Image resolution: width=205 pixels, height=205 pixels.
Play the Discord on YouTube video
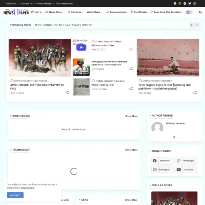coord(81,48)
